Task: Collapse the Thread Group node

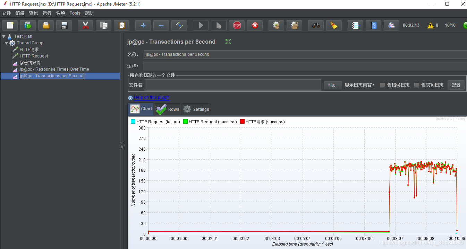Action: 7,43
